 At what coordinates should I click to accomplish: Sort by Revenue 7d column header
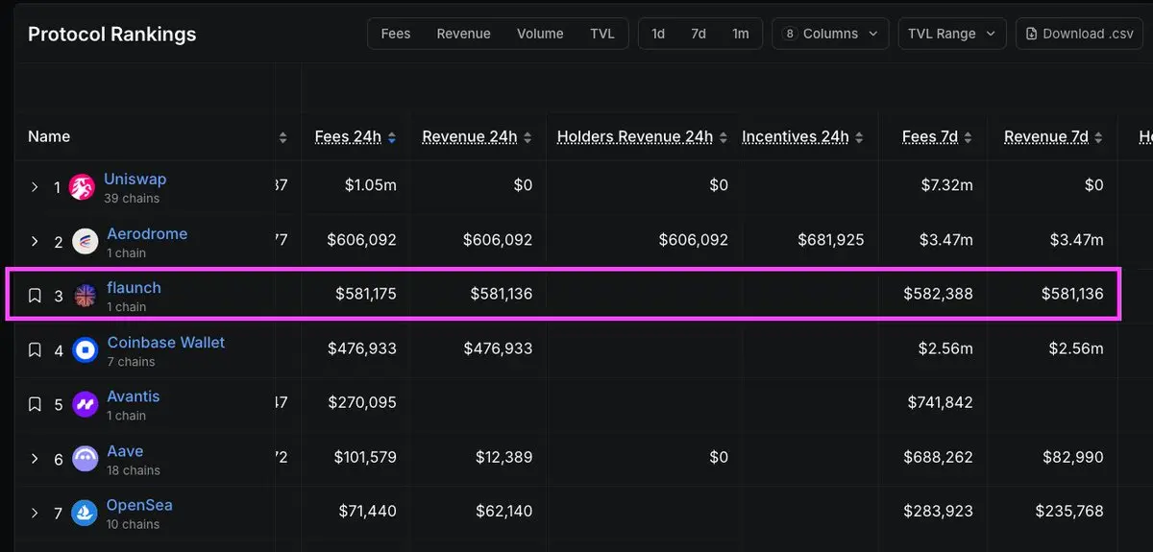[1045, 136]
